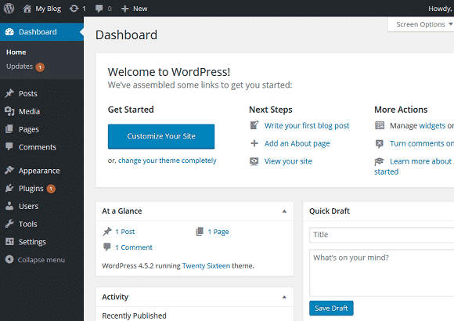Click the plus icon next to New
This screenshot has width=454, height=321.
click(x=124, y=9)
